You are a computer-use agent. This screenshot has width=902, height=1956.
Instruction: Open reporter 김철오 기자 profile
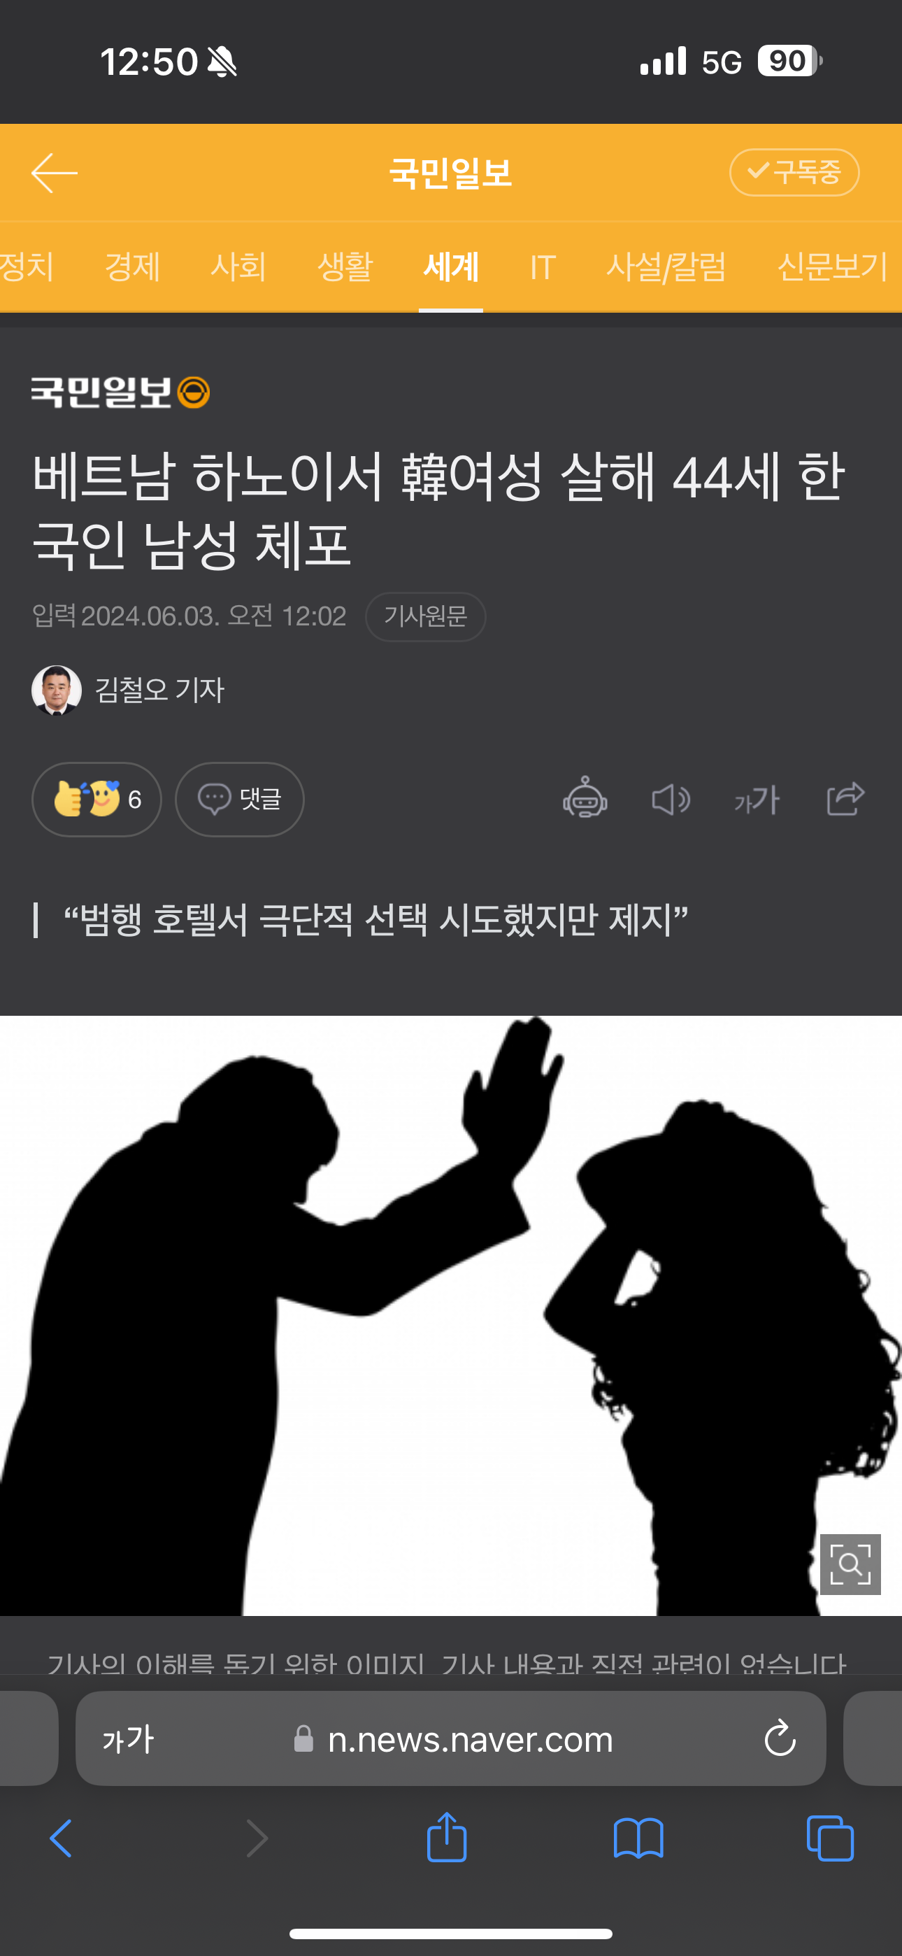pos(129,690)
